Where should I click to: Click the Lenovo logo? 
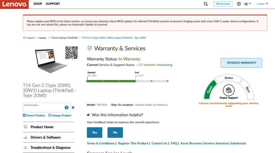click(14, 4)
